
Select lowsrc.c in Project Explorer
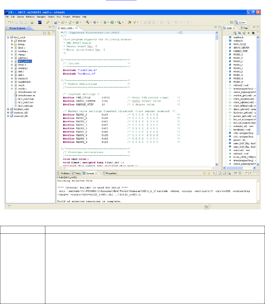tap(22, 65)
